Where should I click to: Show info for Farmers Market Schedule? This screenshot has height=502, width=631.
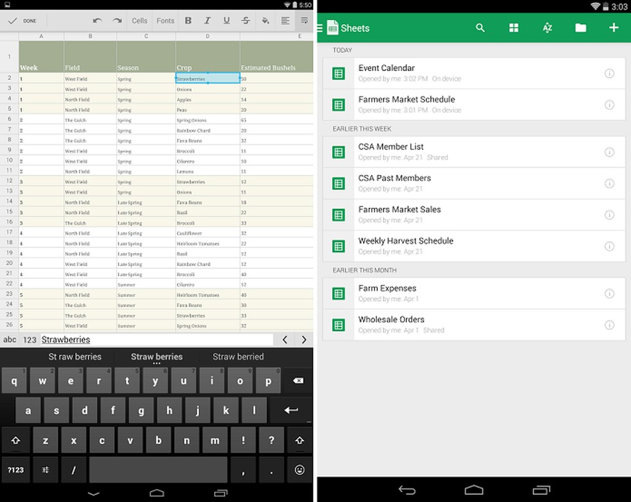tap(610, 104)
